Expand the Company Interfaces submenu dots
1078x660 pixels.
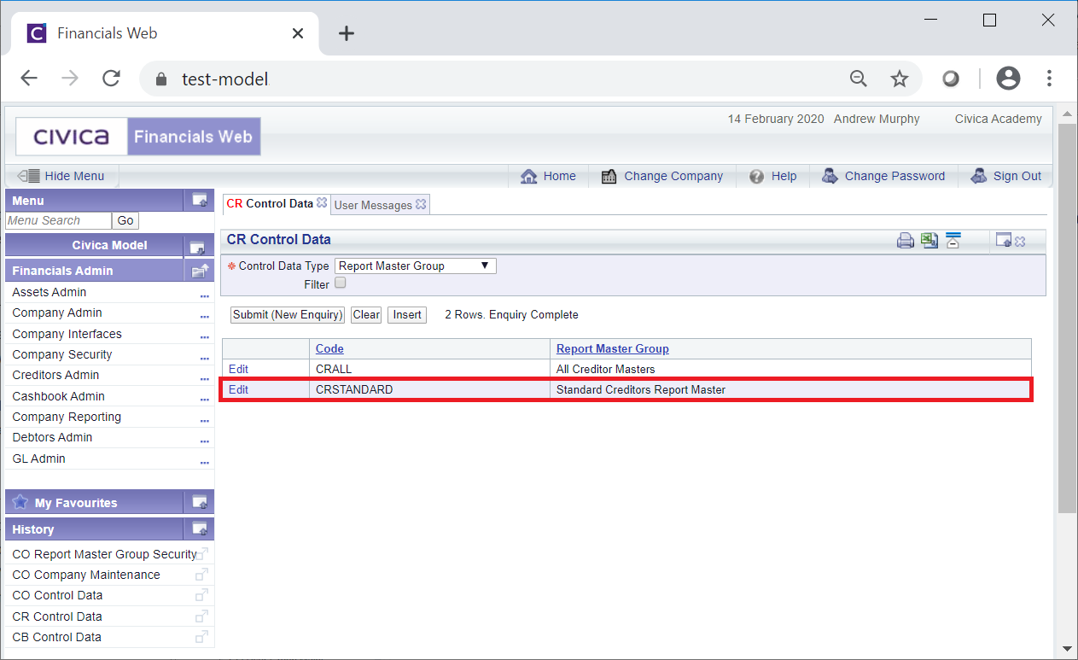204,336
